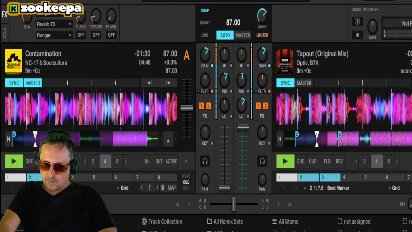
Task: Click crossfader single-right arrow
Action: pyautogui.click(x=278, y=204)
